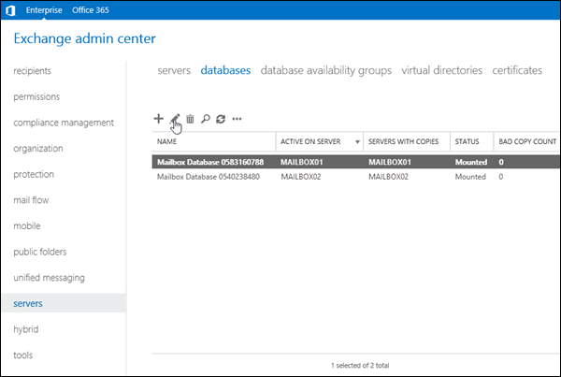Select row Mailbox Database 0583160788
This screenshot has width=561, height=377.
tap(355, 162)
